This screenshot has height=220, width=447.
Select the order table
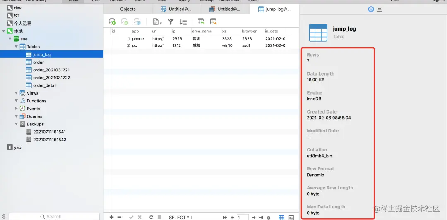[x=38, y=62]
